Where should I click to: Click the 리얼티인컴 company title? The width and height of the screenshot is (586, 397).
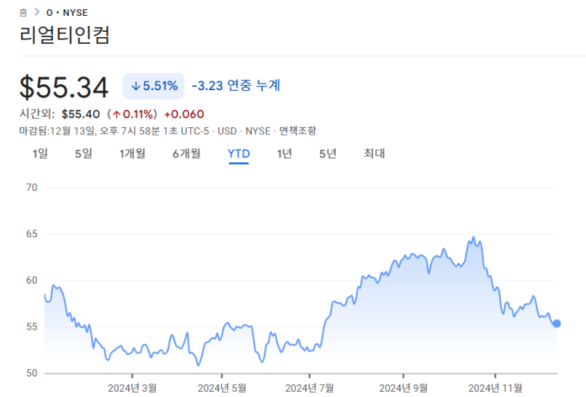point(64,35)
